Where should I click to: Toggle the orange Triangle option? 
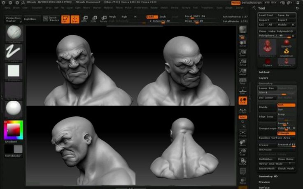point(286,133)
